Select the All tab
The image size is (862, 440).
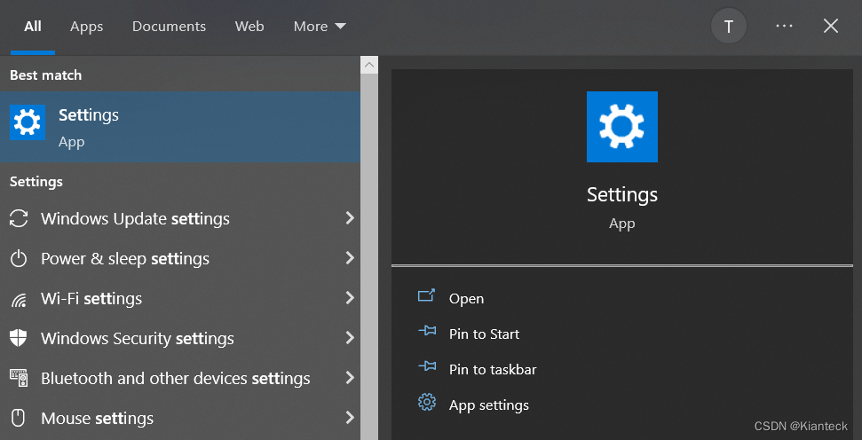pos(33,27)
